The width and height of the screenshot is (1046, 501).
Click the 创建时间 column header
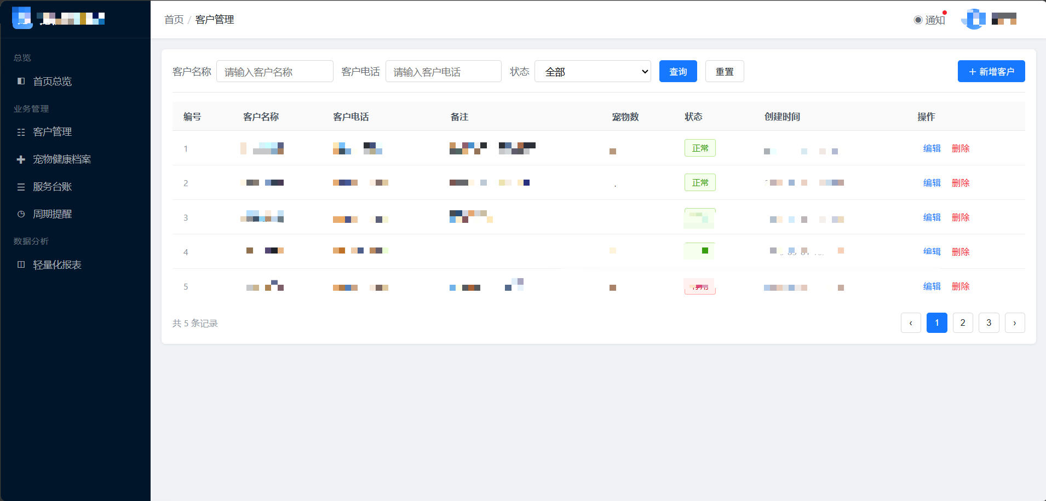[x=782, y=117]
